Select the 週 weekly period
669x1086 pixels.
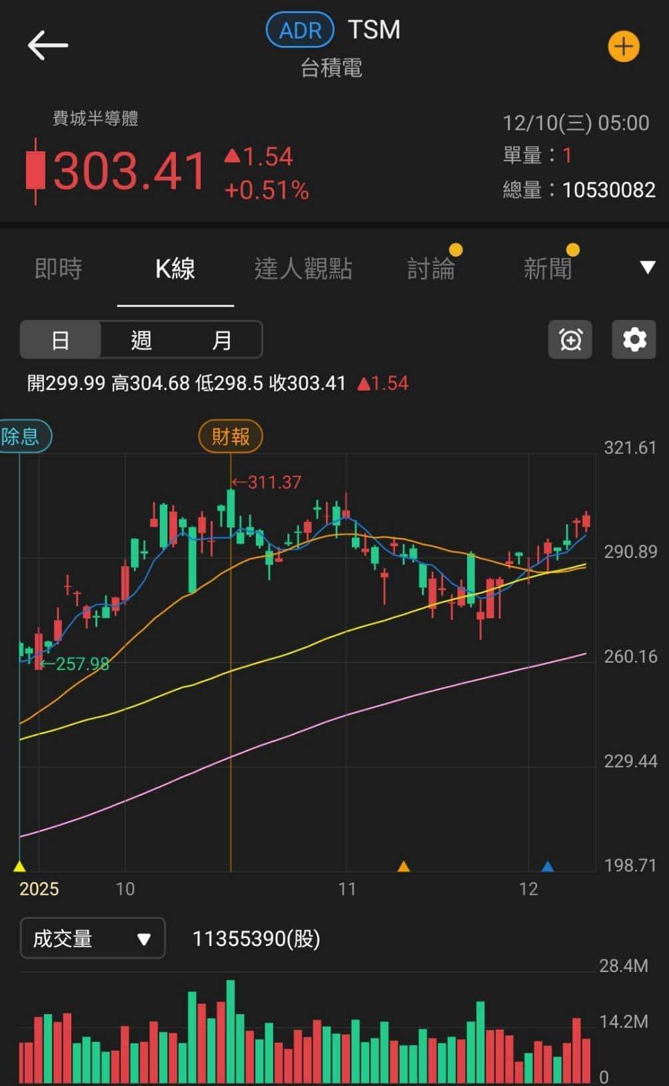tap(141, 341)
